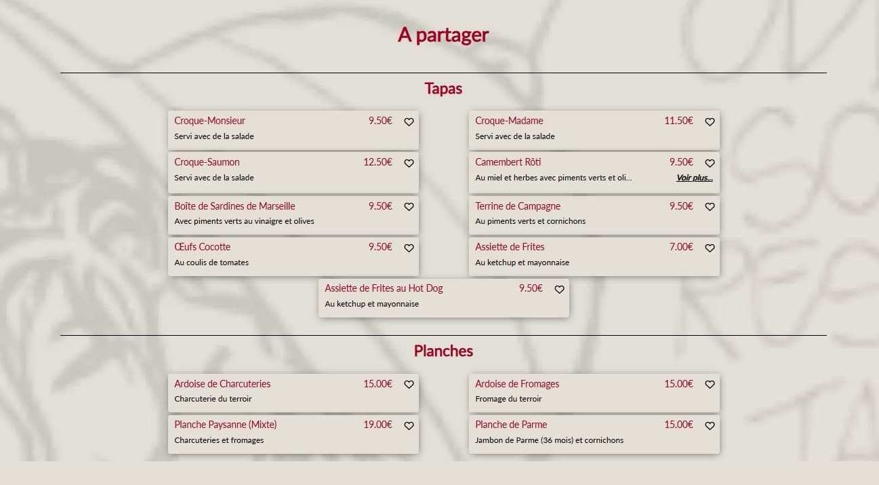Click the heart icon for Ardoise de Fromages
The image size is (879, 485).
click(x=710, y=385)
